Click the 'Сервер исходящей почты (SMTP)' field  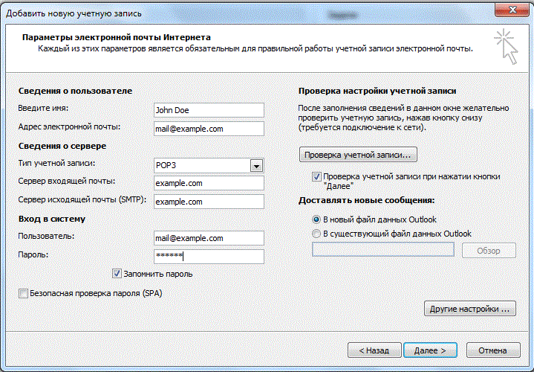click(208, 202)
